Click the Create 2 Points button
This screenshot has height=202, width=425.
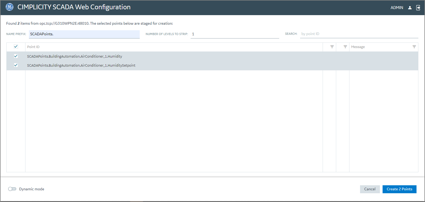coord(400,189)
